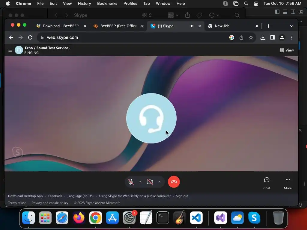The image size is (307, 230).
Task: Open a new Chrome tab
Action: pyautogui.click(x=268, y=26)
